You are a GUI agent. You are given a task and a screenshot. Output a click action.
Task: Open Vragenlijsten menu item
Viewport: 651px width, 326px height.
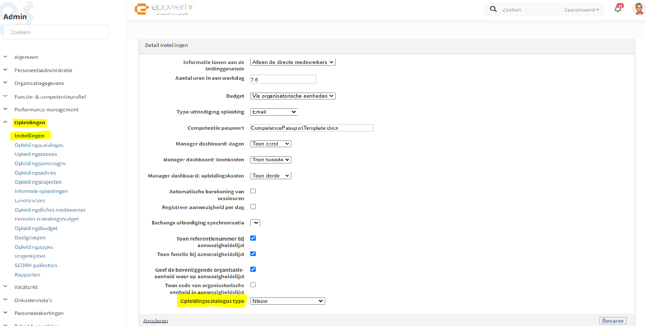[x=30, y=256]
